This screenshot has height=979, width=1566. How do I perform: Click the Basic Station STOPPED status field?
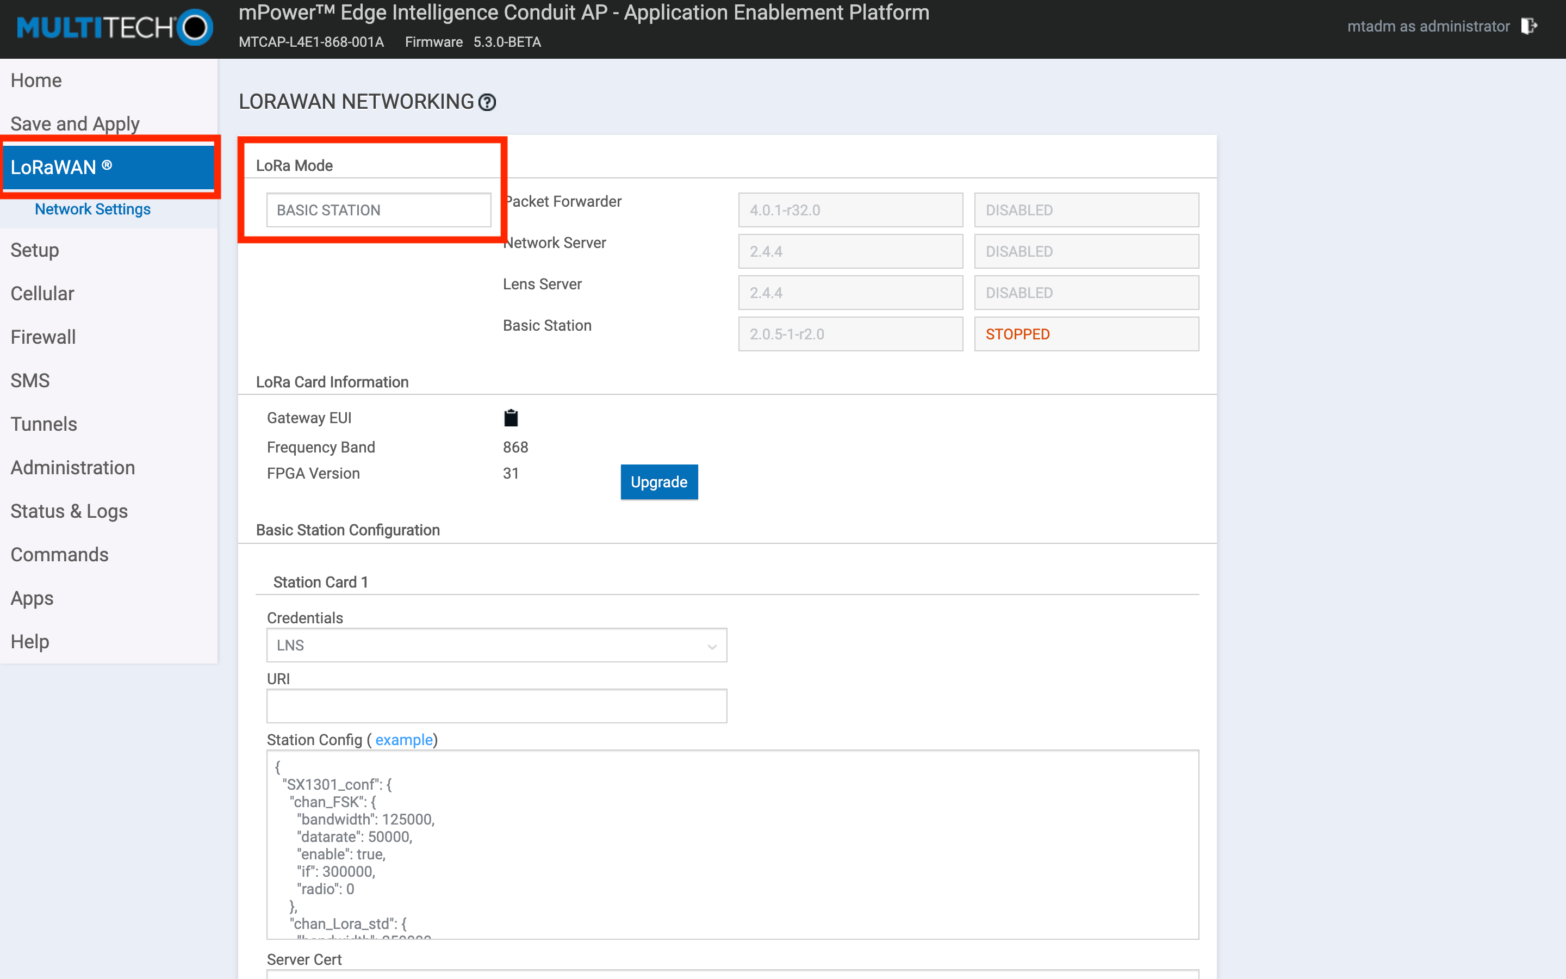click(1086, 334)
